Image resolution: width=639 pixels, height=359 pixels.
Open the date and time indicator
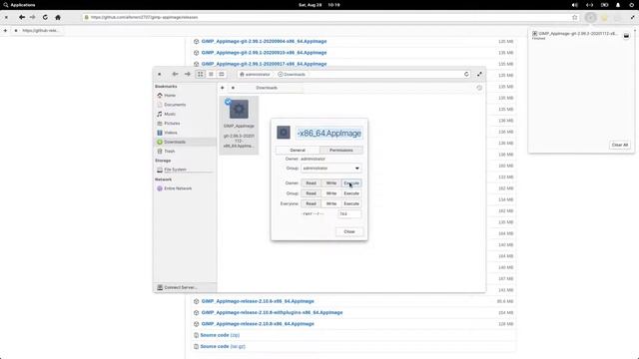coord(319,5)
